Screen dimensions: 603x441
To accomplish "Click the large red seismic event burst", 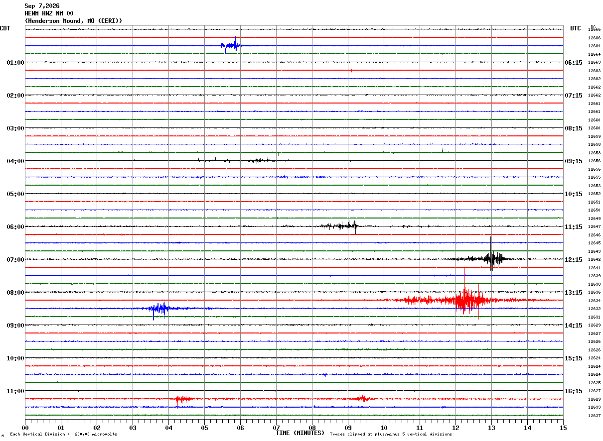I will [466, 300].
